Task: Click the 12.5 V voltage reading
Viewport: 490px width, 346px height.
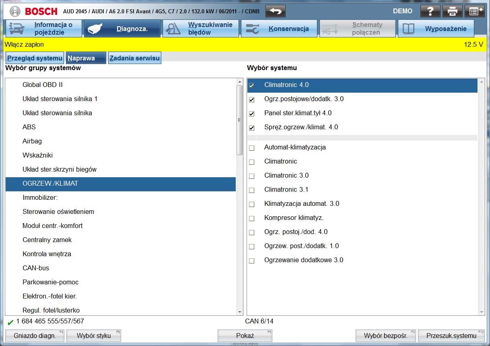Action: pos(473,44)
